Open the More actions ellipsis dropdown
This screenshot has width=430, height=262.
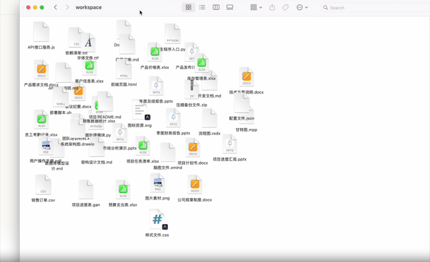(302, 8)
